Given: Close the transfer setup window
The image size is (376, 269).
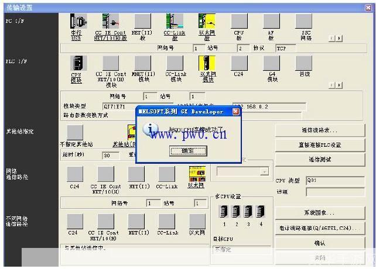Looking at the screenshot, I should coord(368,8).
